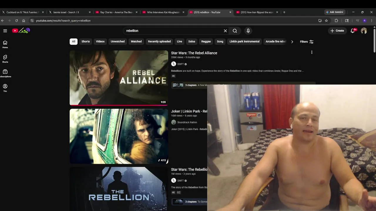Viewport: 376px width, 211px height.
Task: Open the SWFT channel under Rebel Alliance
Action: click(x=180, y=64)
